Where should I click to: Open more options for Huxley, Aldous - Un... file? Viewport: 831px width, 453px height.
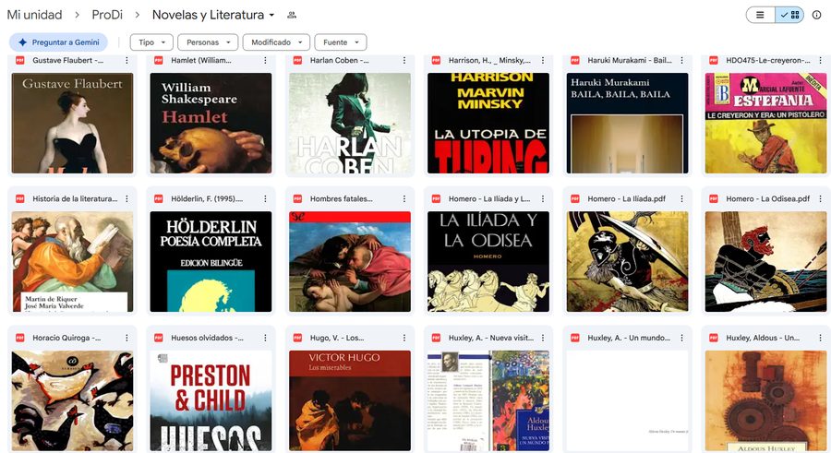tap(821, 338)
